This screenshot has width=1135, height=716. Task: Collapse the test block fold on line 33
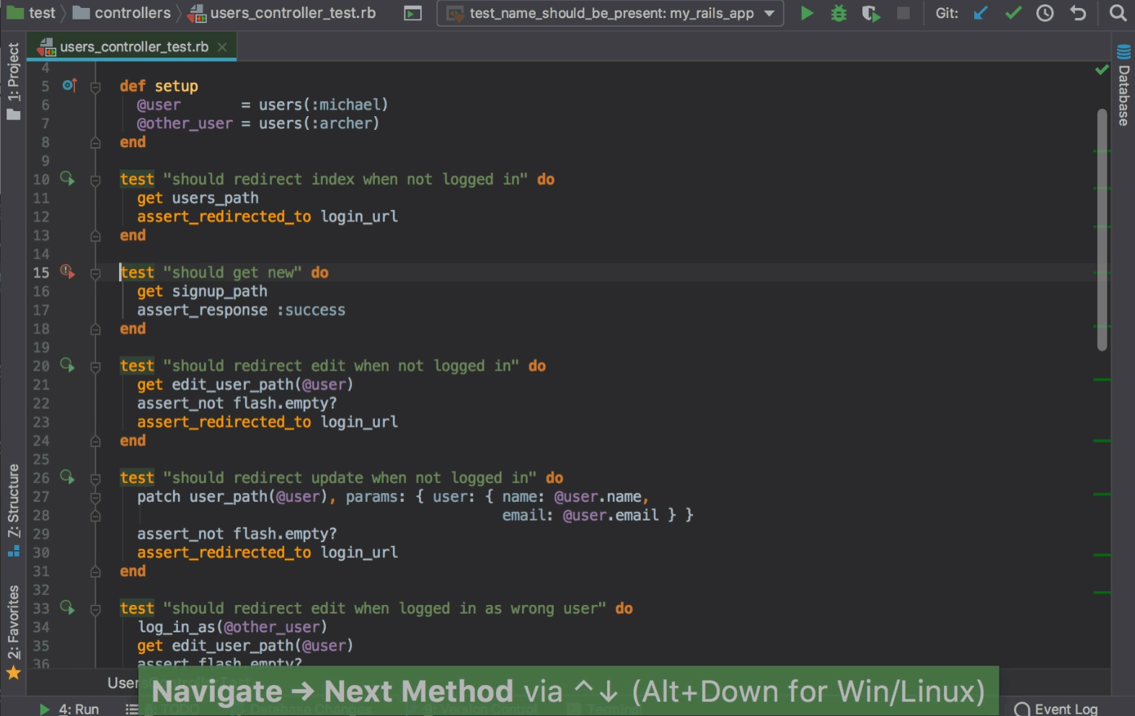95,609
